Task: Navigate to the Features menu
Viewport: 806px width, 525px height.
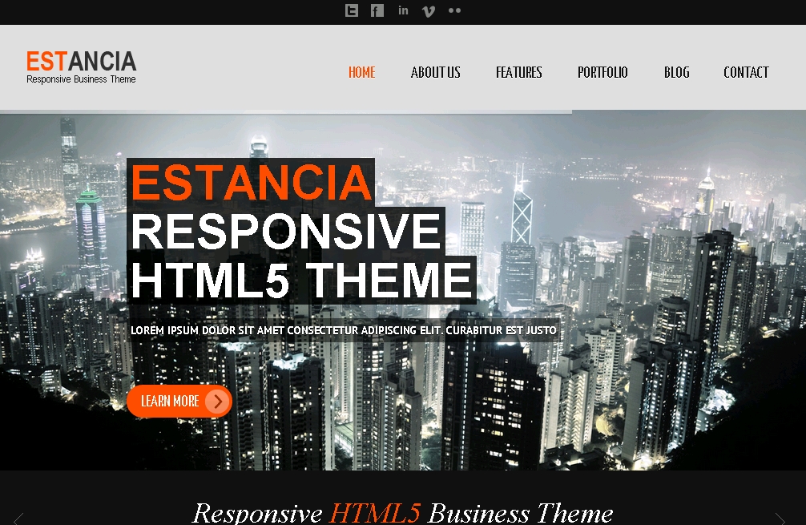Action: [x=518, y=72]
